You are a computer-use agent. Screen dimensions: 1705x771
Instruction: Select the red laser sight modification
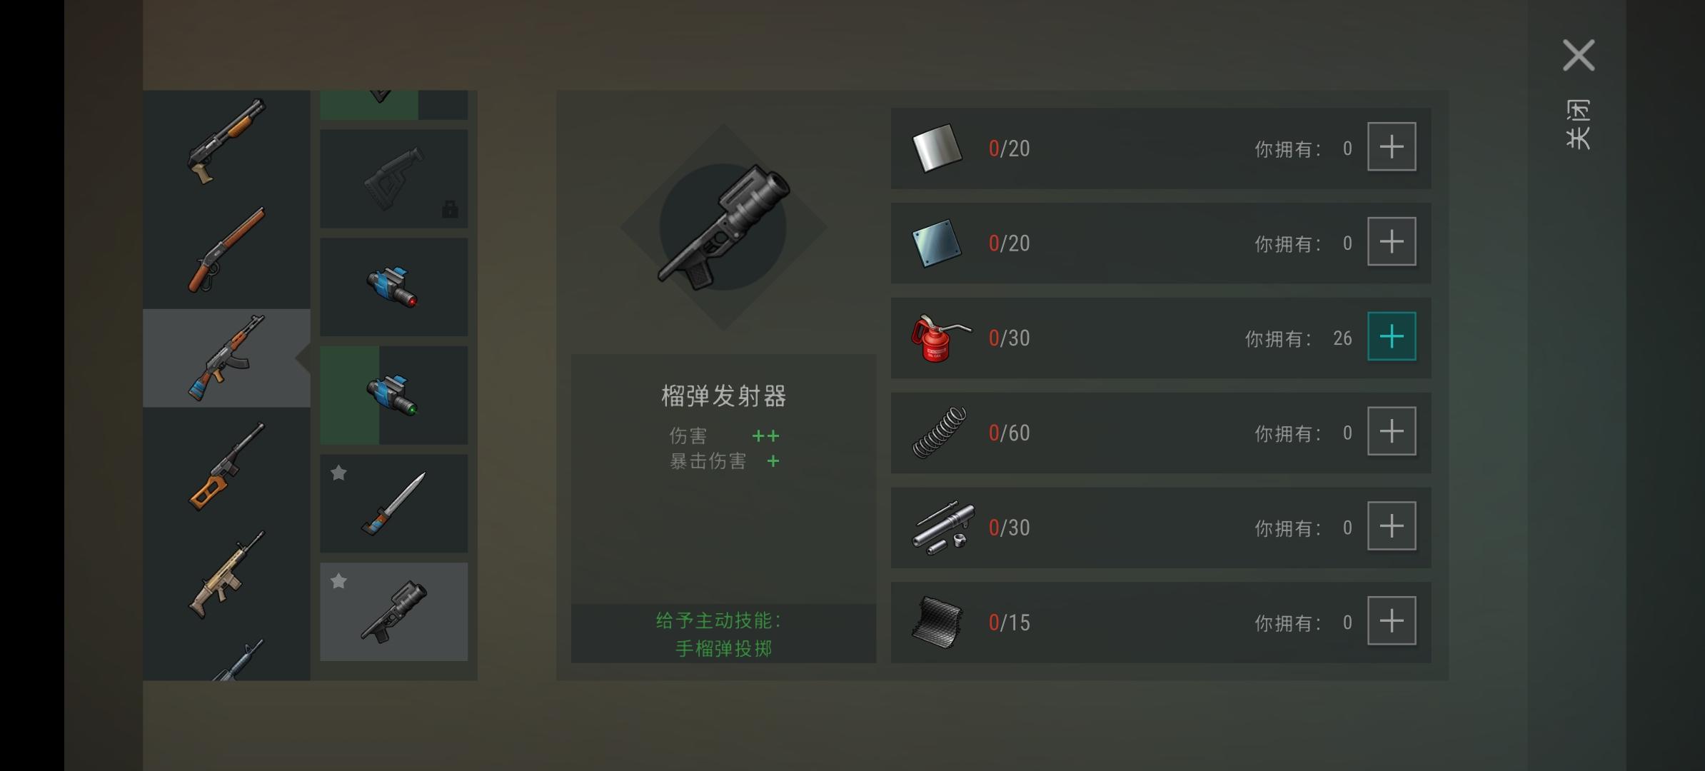(x=393, y=287)
